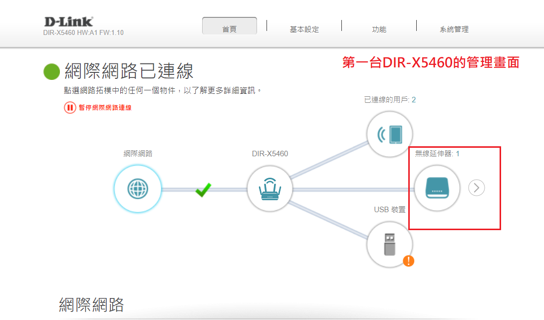The image size is (544, 320).
Task: Click the D-Link logo
Action: (68, 22)
